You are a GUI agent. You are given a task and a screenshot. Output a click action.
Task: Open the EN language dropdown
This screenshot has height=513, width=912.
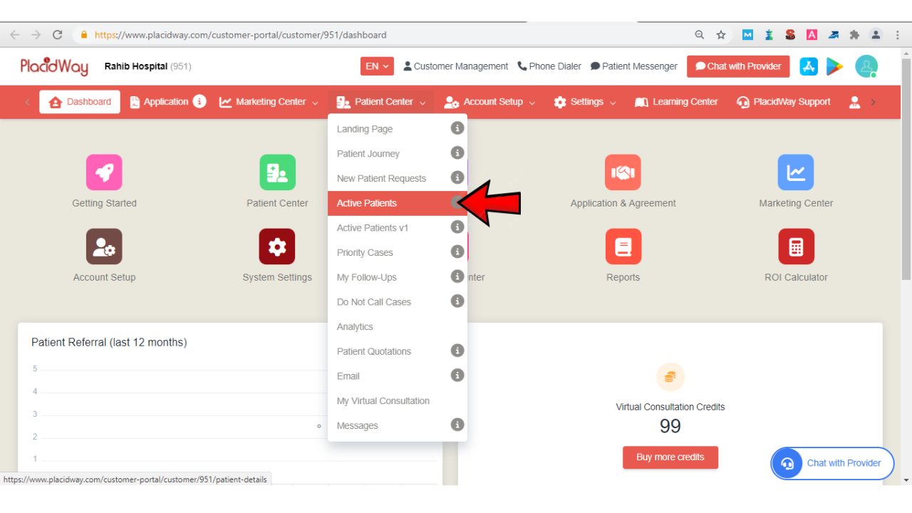click(377, 66)
